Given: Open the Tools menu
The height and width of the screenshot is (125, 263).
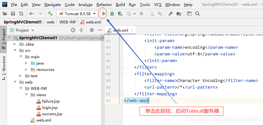Looking at the screenshot, I should point(145,5).
